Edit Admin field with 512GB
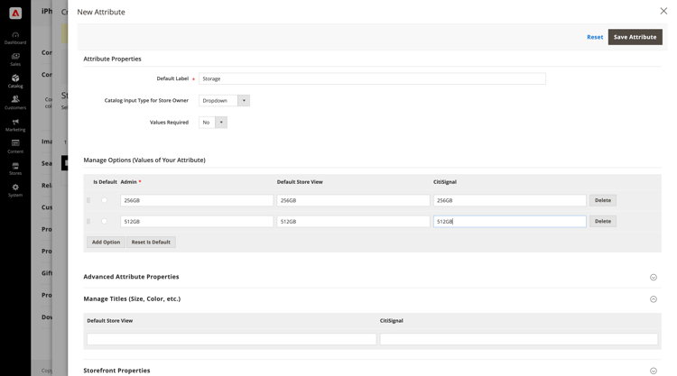Viewport: 677px width, 376px height. coord(197,221)
